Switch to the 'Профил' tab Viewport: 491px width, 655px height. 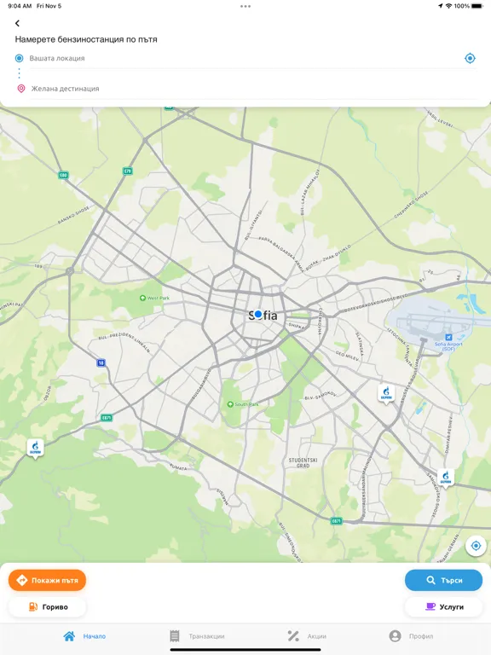click(411, 635)
